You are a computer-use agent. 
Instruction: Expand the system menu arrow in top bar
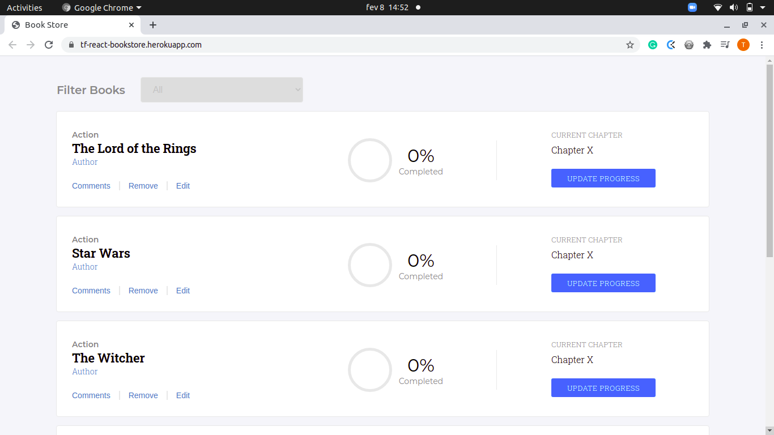click(763, 7)
